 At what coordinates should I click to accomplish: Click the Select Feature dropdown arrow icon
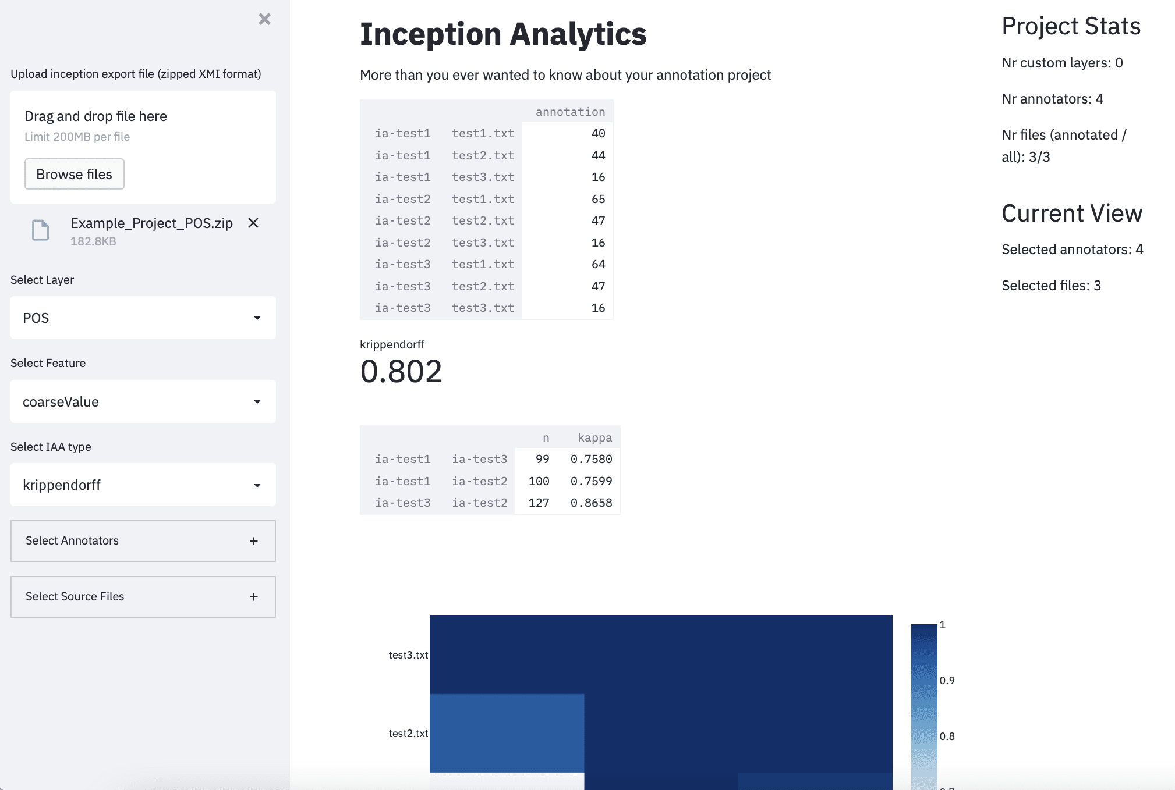pyautogui.click(x=258, y=401)
